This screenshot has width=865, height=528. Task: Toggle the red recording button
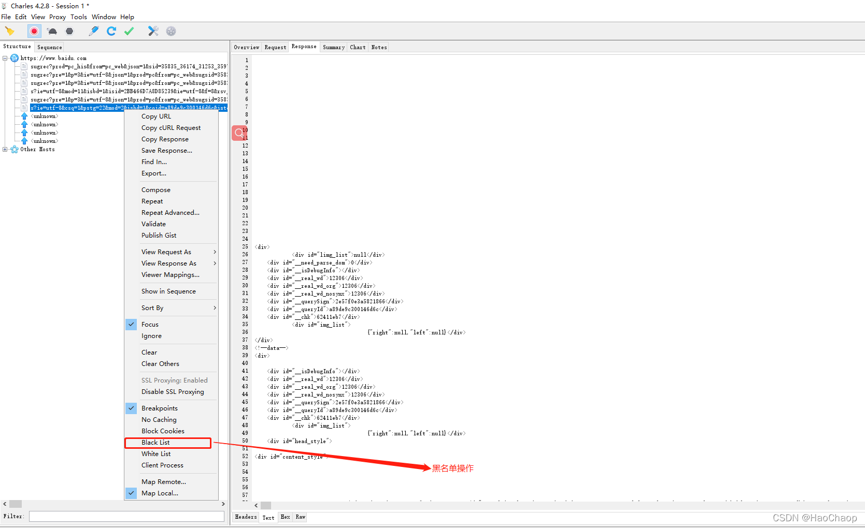click(x=34, y=31)
